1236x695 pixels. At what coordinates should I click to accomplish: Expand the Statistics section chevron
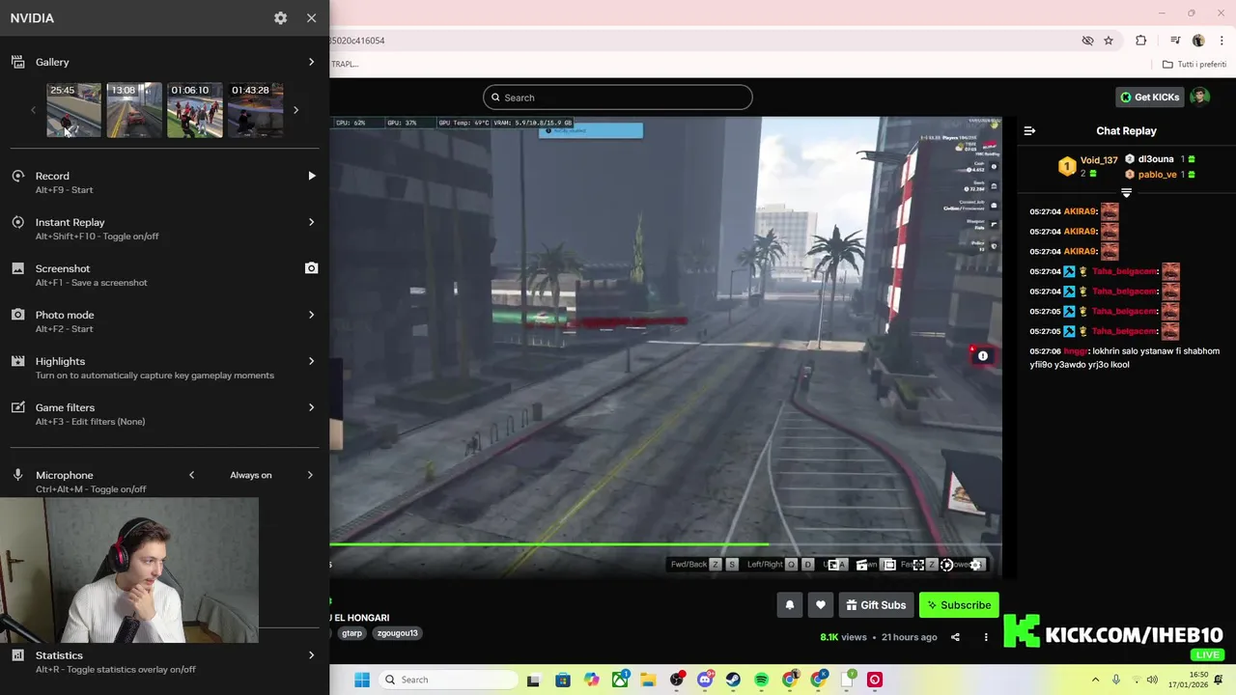(311, 655)
